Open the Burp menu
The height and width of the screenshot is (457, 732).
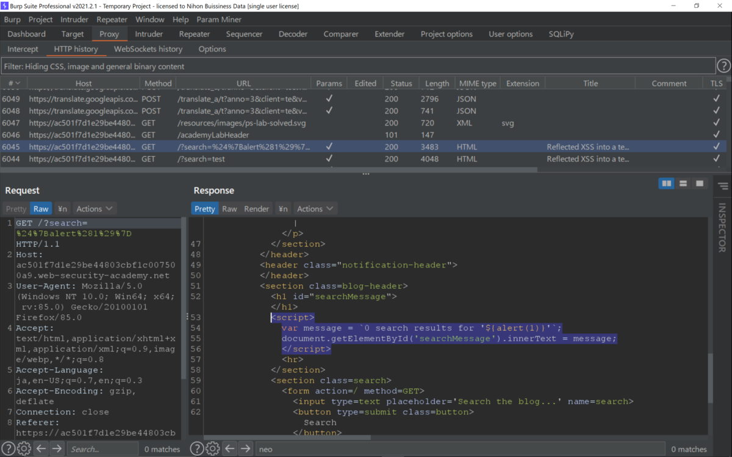[x=12, y=19]
